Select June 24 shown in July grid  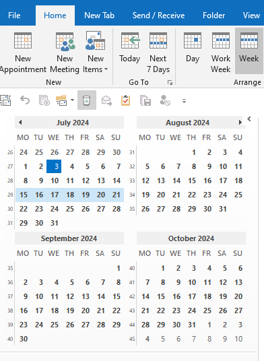click(x=24, y=152)
